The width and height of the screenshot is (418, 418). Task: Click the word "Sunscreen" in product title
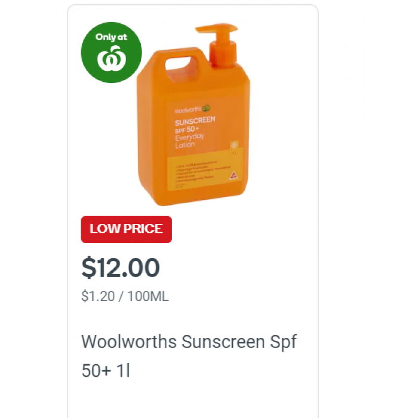(223, 342)
